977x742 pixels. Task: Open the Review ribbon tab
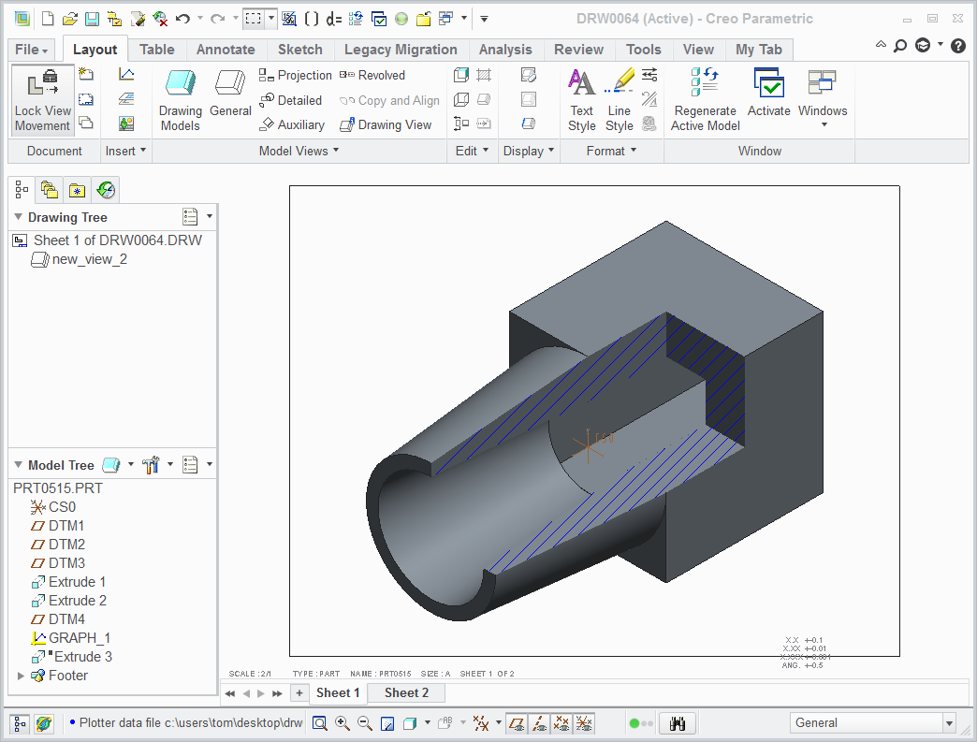click(x=579, y=50)
